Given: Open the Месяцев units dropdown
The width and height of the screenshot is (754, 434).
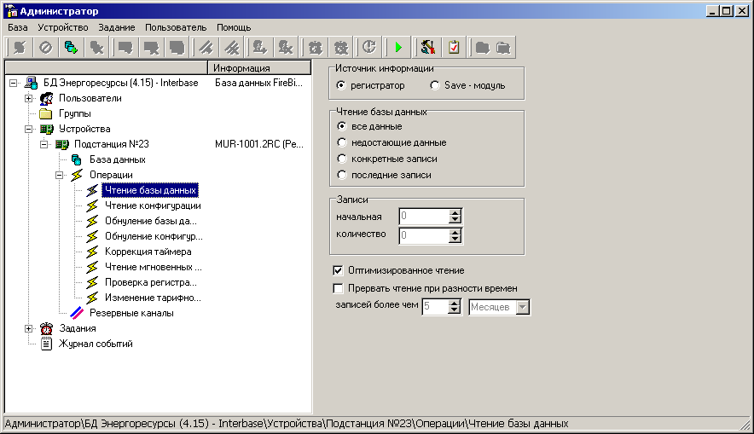Looking at the screenshot, I should tap(522, 307).
